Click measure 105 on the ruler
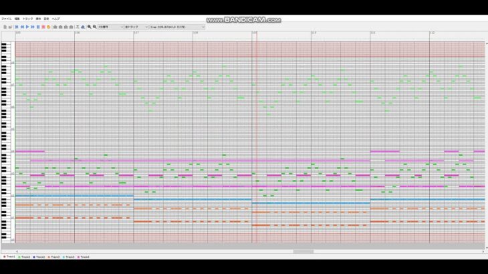This screenshot has height=274, width=488. 18,32
